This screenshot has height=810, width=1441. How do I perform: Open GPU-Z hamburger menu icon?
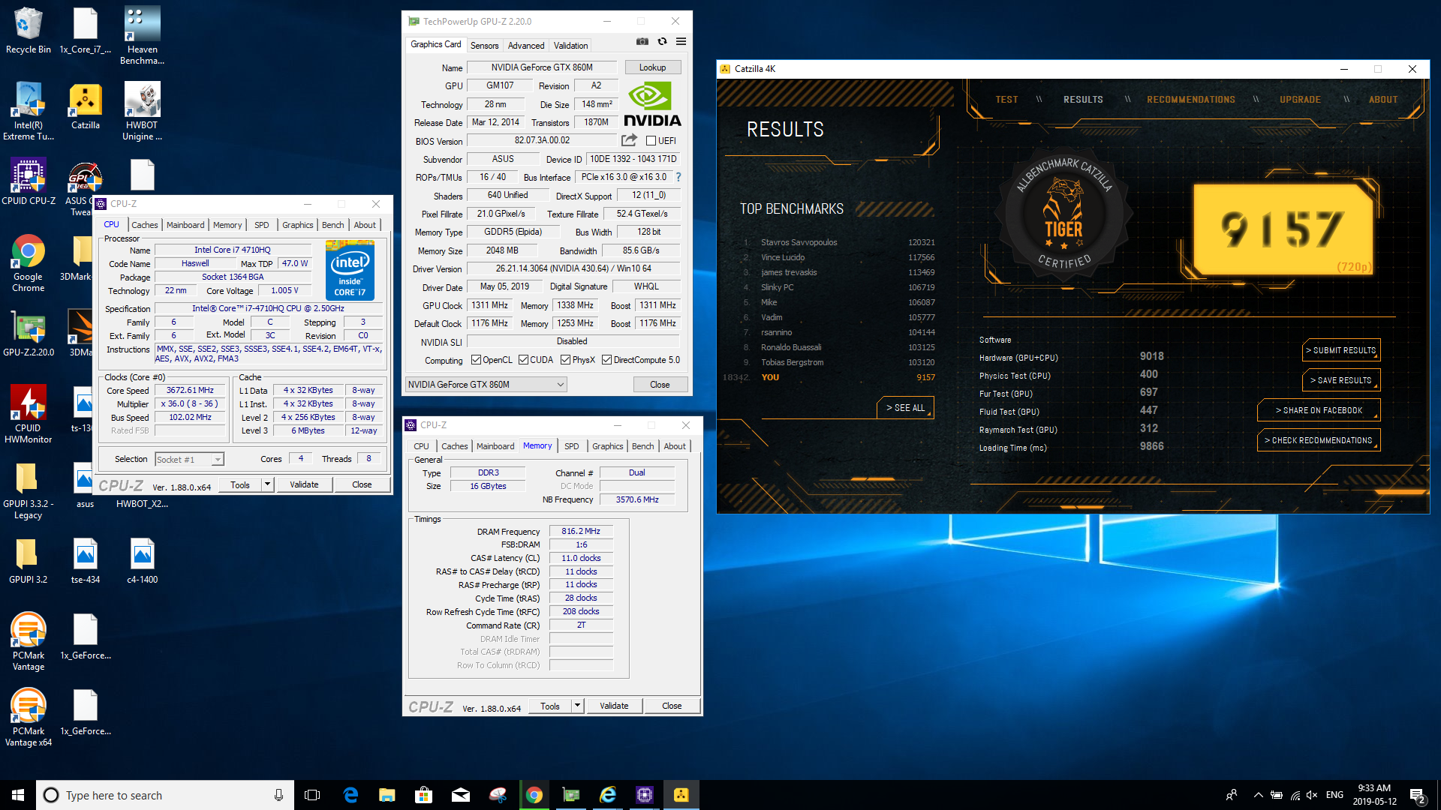pyautogui.click(x=681, y=42)
